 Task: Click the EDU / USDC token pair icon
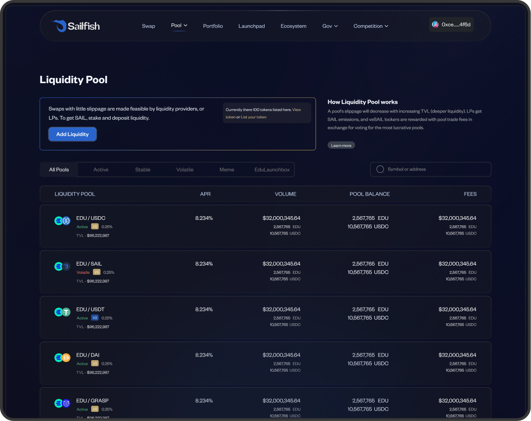(x=62, y=221)
